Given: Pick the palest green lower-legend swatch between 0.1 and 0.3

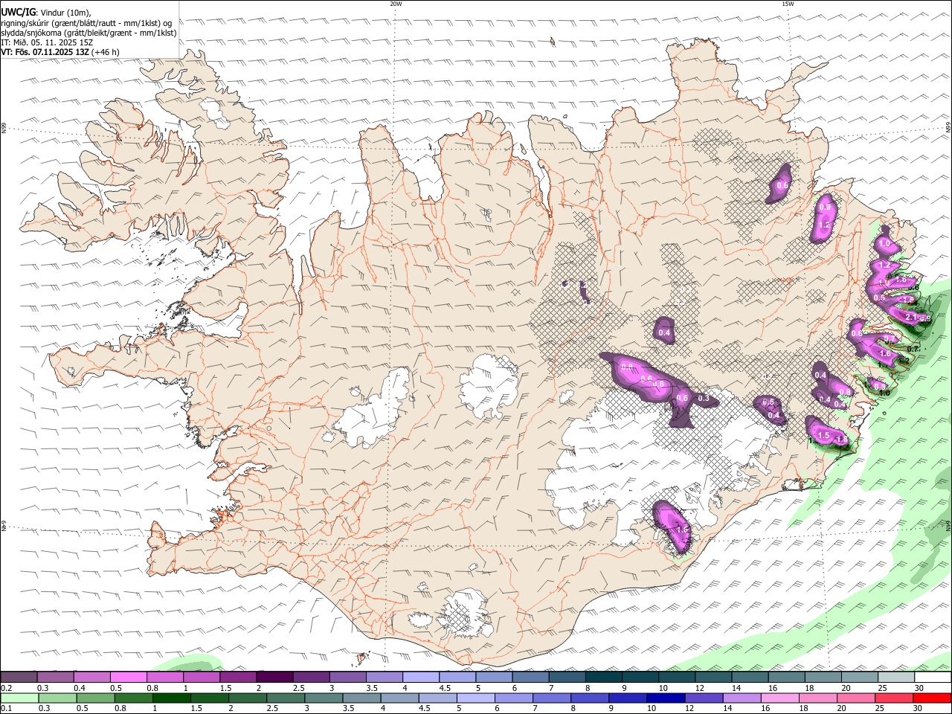Looking at the screenshot, I should click(19, 698).
